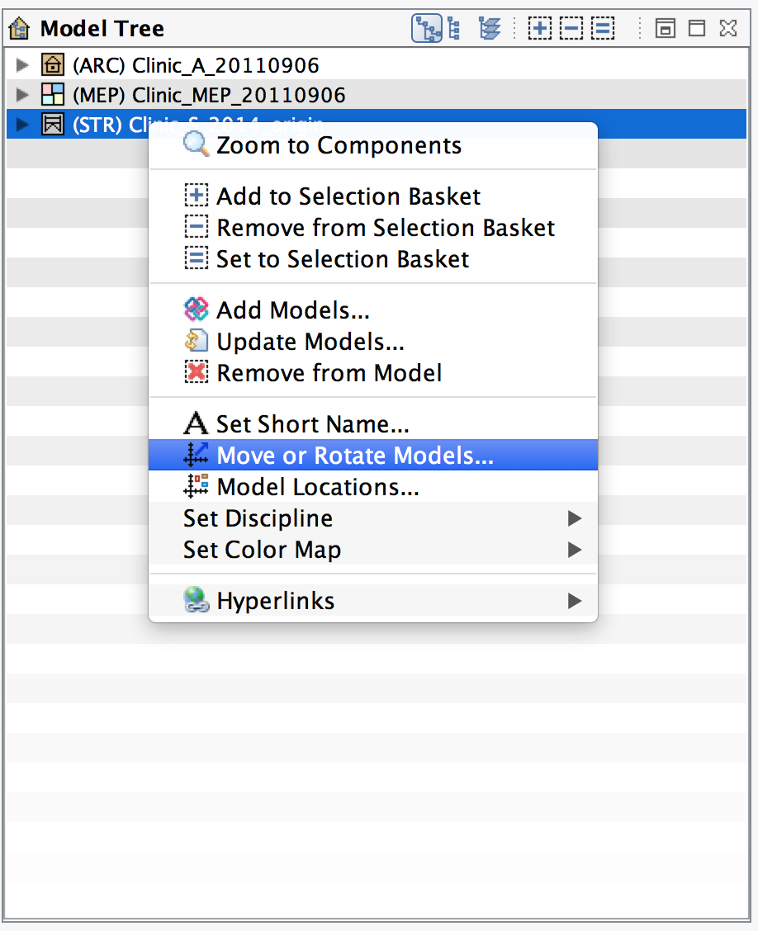Open the Set Color Map submenu
758x931 pixels.
pyautogui.click(x=262, y=550)
